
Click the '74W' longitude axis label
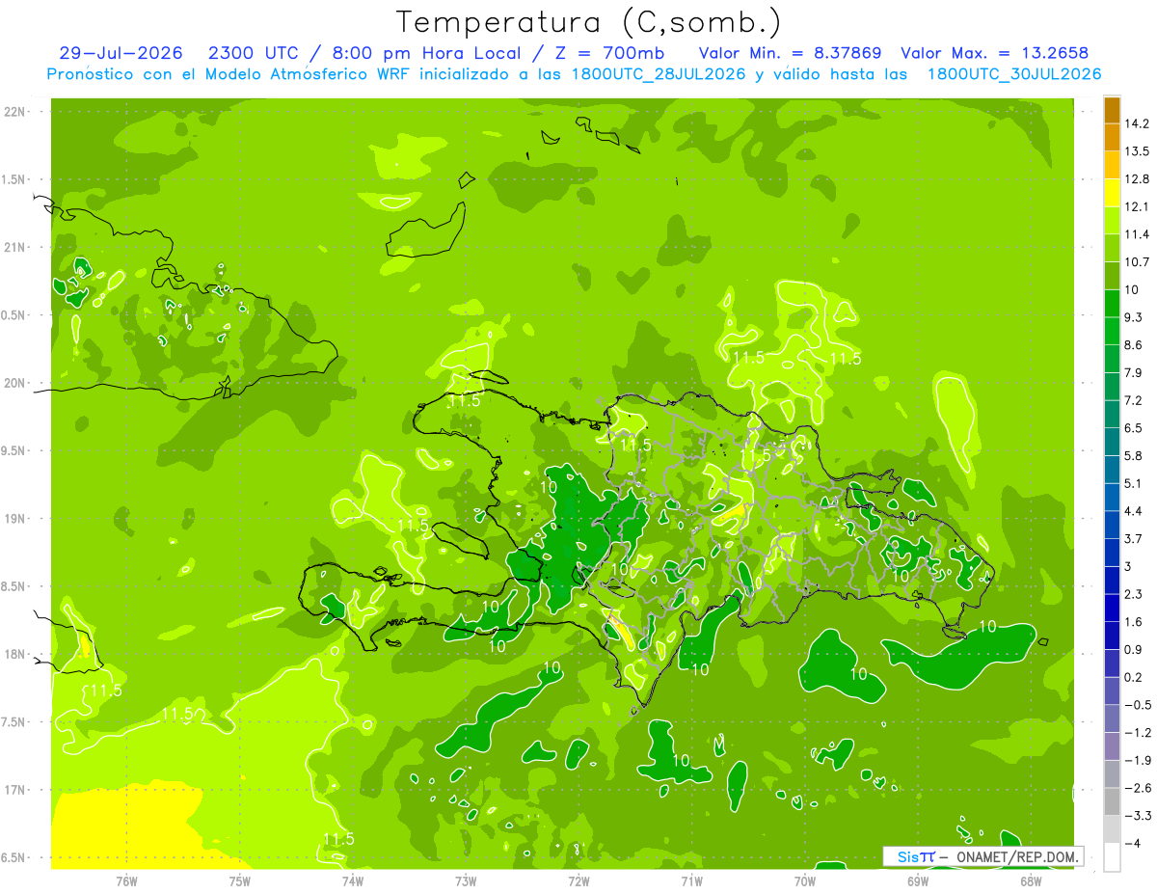[353, 880]
